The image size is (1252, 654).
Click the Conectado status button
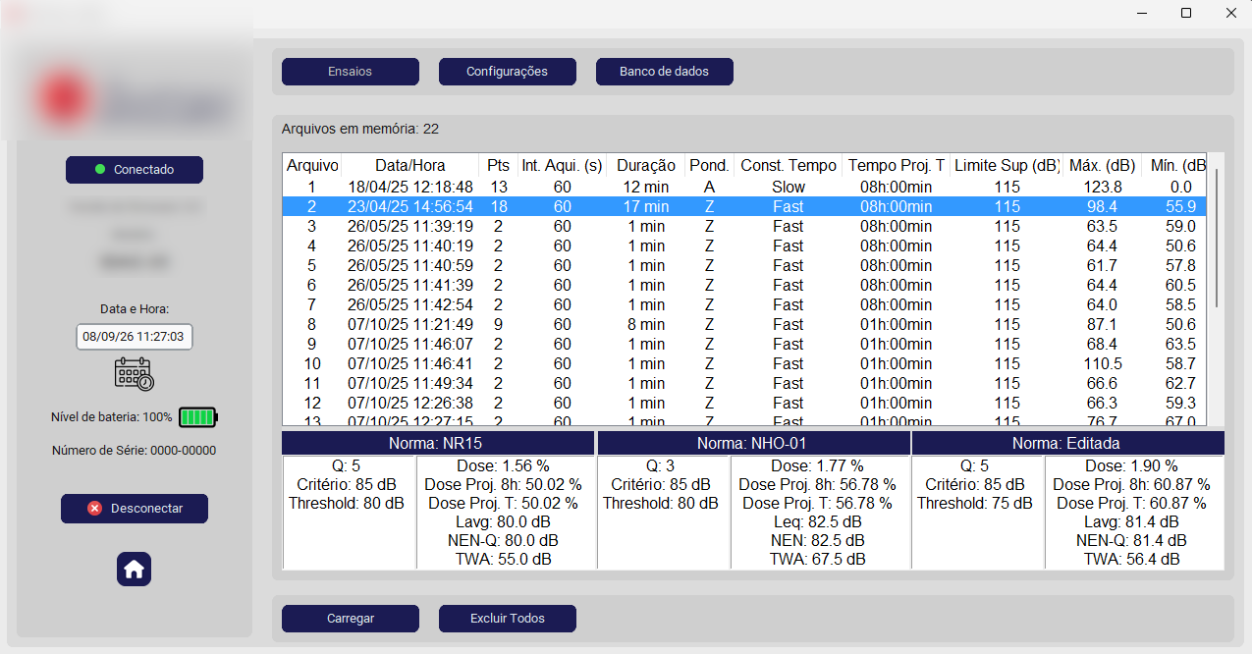(x=135, y=170)
